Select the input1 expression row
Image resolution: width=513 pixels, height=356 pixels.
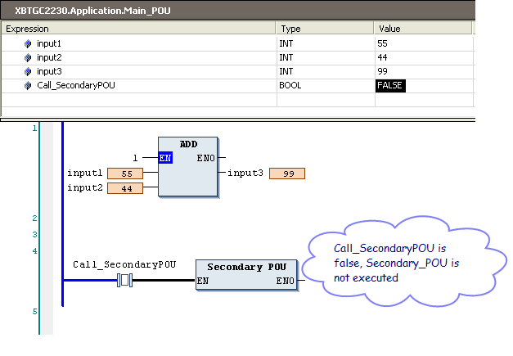pos(238,43)
